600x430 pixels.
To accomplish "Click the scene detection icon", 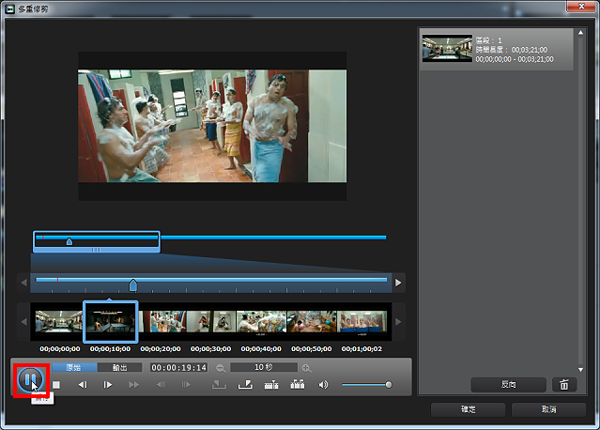I will coord(298,385).
